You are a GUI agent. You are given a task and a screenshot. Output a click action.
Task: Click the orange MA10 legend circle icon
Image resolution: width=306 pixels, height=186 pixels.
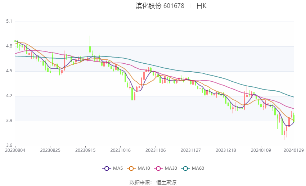pyautogui.click(x=131, y=168)
